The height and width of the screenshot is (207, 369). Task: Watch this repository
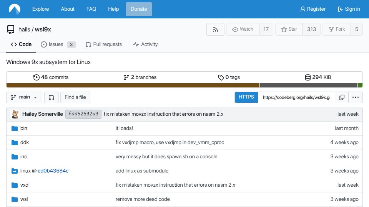[x=243, y=30]
